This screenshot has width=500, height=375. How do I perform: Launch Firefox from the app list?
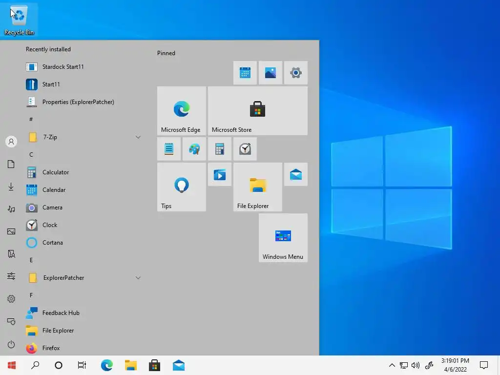83,348
